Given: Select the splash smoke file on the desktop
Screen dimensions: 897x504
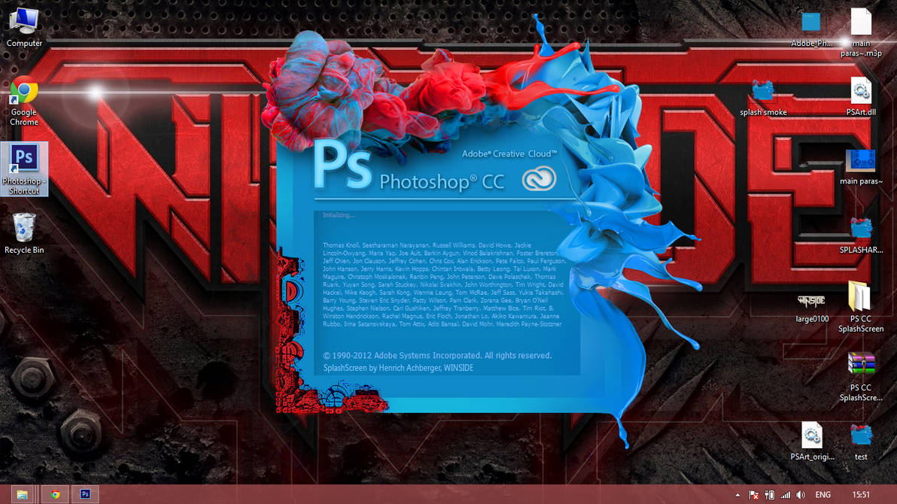Looking at the screenshot, I should pos(763,90).
